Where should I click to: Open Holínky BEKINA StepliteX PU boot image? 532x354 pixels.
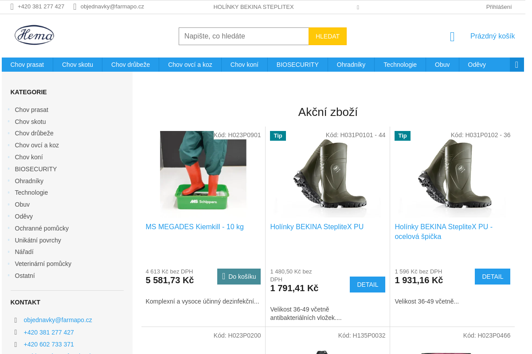(x=328, y=174)
